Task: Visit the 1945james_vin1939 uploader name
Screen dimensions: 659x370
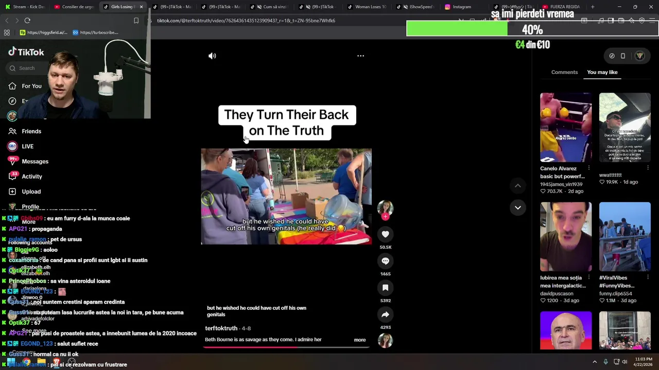Action: pyautogui.click(x=561, y=184)
